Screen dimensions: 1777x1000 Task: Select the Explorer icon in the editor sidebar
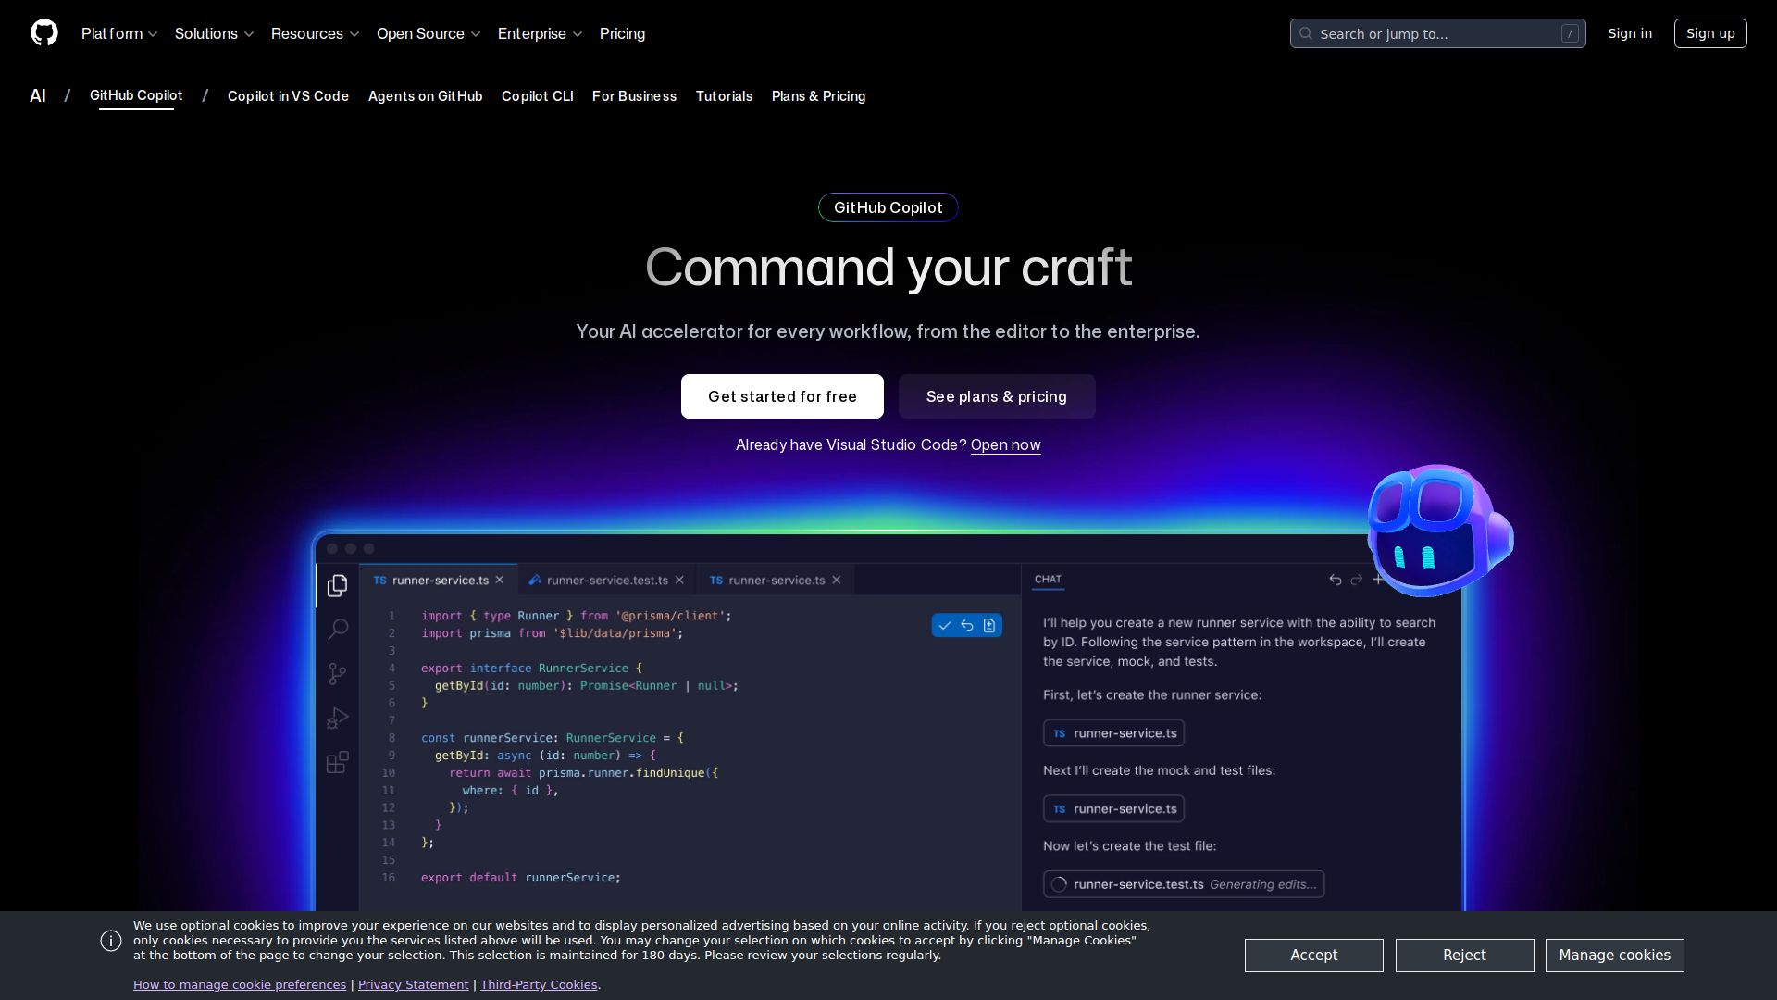(337, 585)
